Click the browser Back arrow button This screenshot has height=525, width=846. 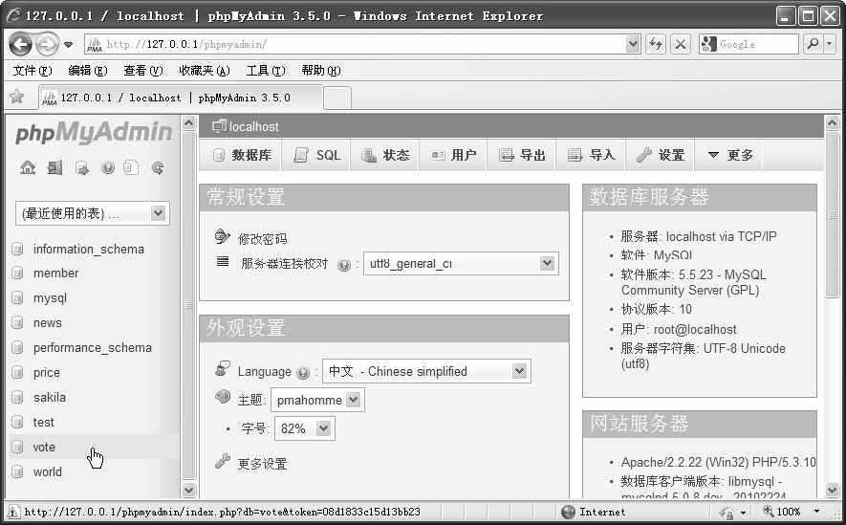(21, 44)
